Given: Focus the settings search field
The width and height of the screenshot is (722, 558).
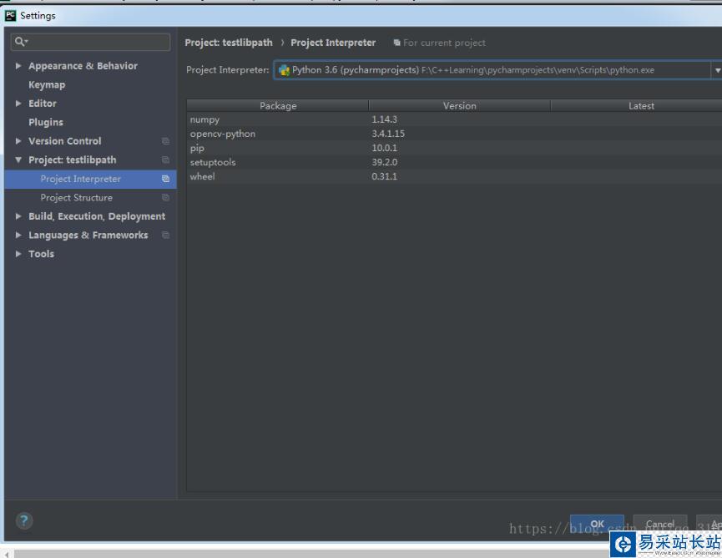Looking at the screenshot, I should (90, 42).
